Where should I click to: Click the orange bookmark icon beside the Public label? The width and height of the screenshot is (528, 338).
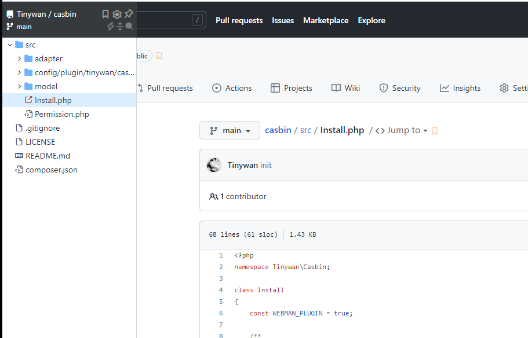(159, 56)
